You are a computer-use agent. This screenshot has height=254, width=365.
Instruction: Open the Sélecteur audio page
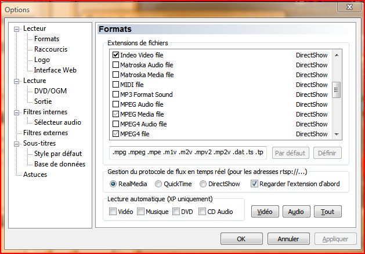point(57,122)
